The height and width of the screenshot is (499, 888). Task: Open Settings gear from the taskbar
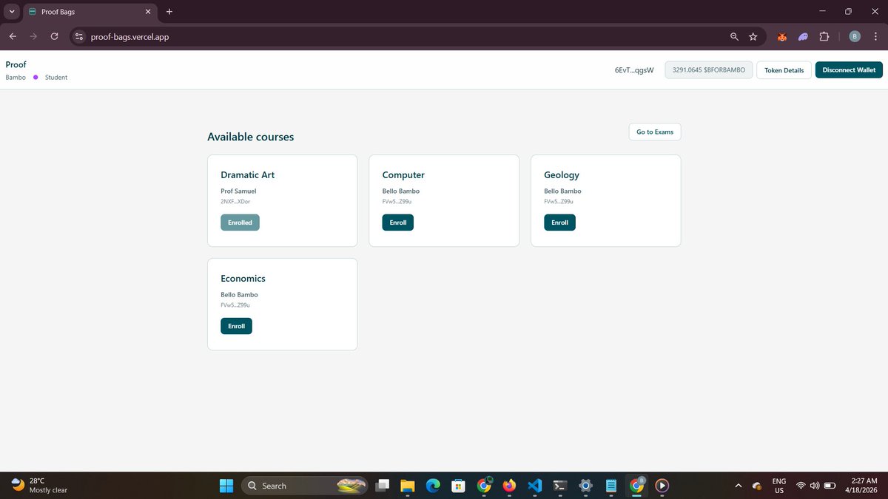pyautogui.click(x=585, y=486)
